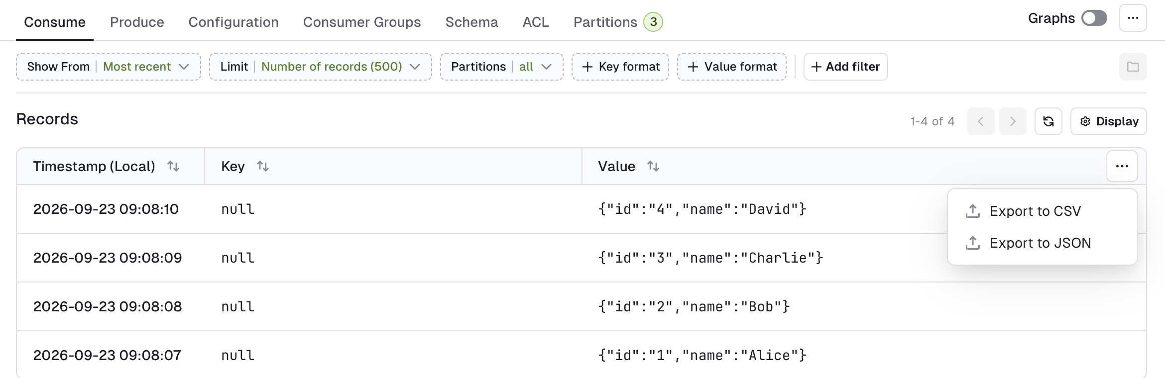Expand the Partitions all dropdown

(501, 67)
